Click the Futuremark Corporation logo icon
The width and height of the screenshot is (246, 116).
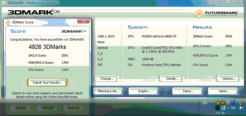pyautogui.click(x=199, y=13)
